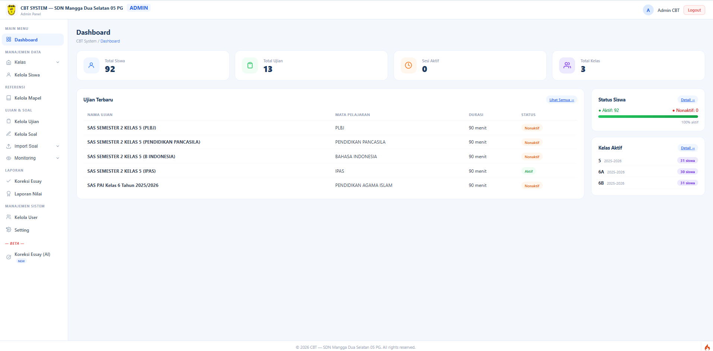Click the Kelola Soal pencil icon
Viewport: 713px width, 351px height.
(9, 134)
